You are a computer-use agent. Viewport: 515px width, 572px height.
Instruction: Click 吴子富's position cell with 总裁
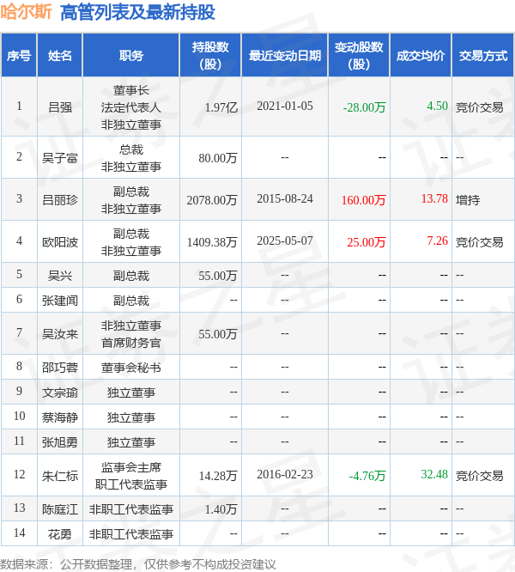tap(130, 158)
